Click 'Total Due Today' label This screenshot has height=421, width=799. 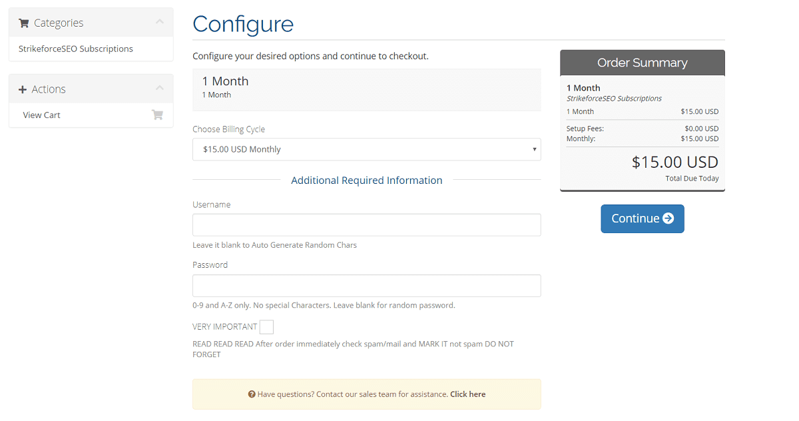pos(692,179)
